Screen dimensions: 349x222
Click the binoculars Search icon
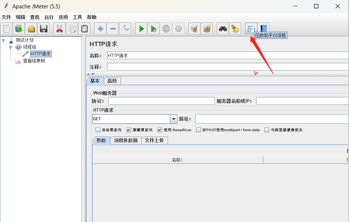tap(223, 29)
